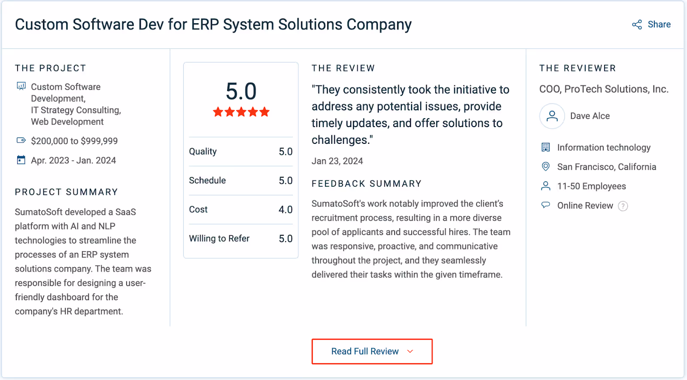Click the Share icon
The width and height of the screenshot is (687, 380).
click(637, 24)
